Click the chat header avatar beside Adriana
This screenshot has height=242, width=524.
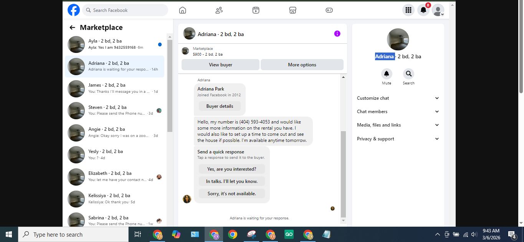click(189, 34)
